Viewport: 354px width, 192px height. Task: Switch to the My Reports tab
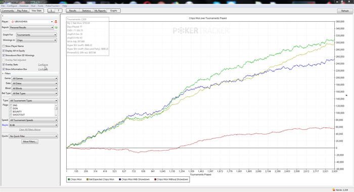[x=100, y=11]
